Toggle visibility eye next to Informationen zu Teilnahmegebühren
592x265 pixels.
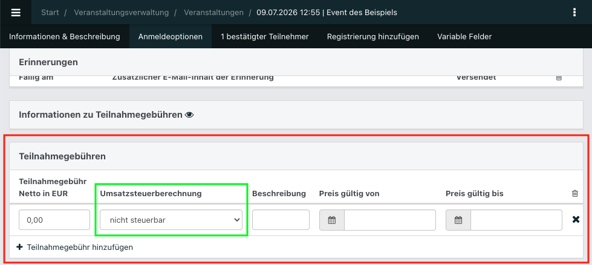coord(189,115)
